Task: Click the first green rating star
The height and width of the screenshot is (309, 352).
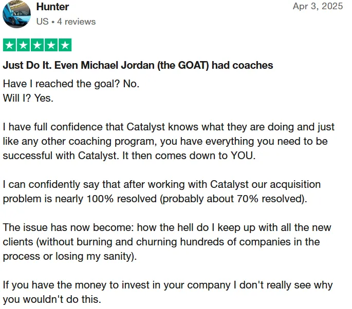Action: pyautogui.click(x=9, y=45)
